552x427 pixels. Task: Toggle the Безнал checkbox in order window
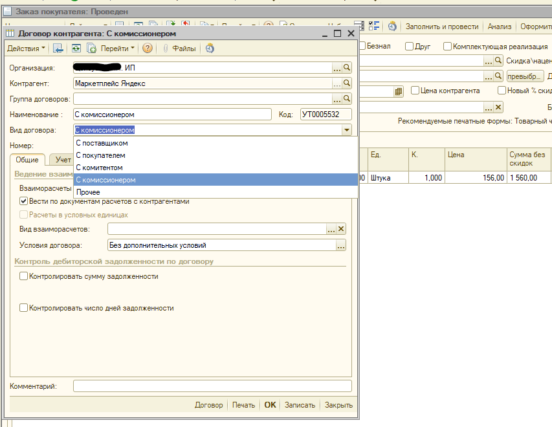362,46
